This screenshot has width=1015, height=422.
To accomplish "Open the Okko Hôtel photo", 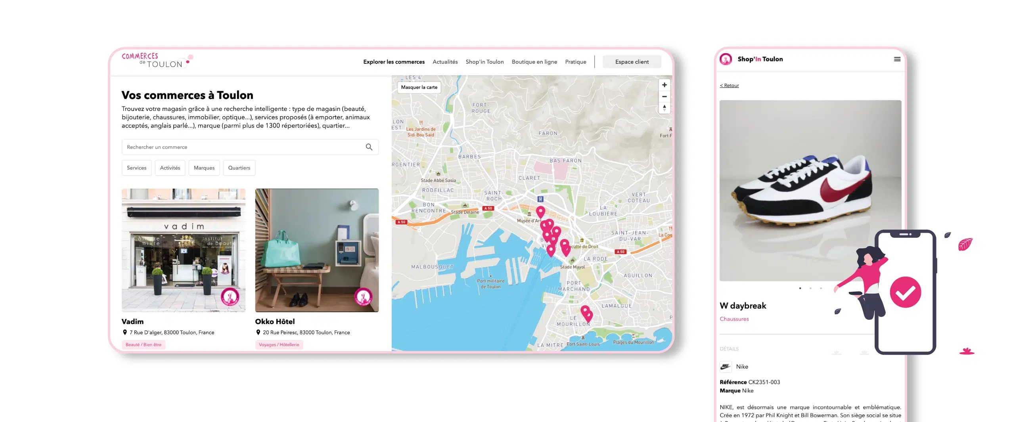I will click(x=316, y=250).
